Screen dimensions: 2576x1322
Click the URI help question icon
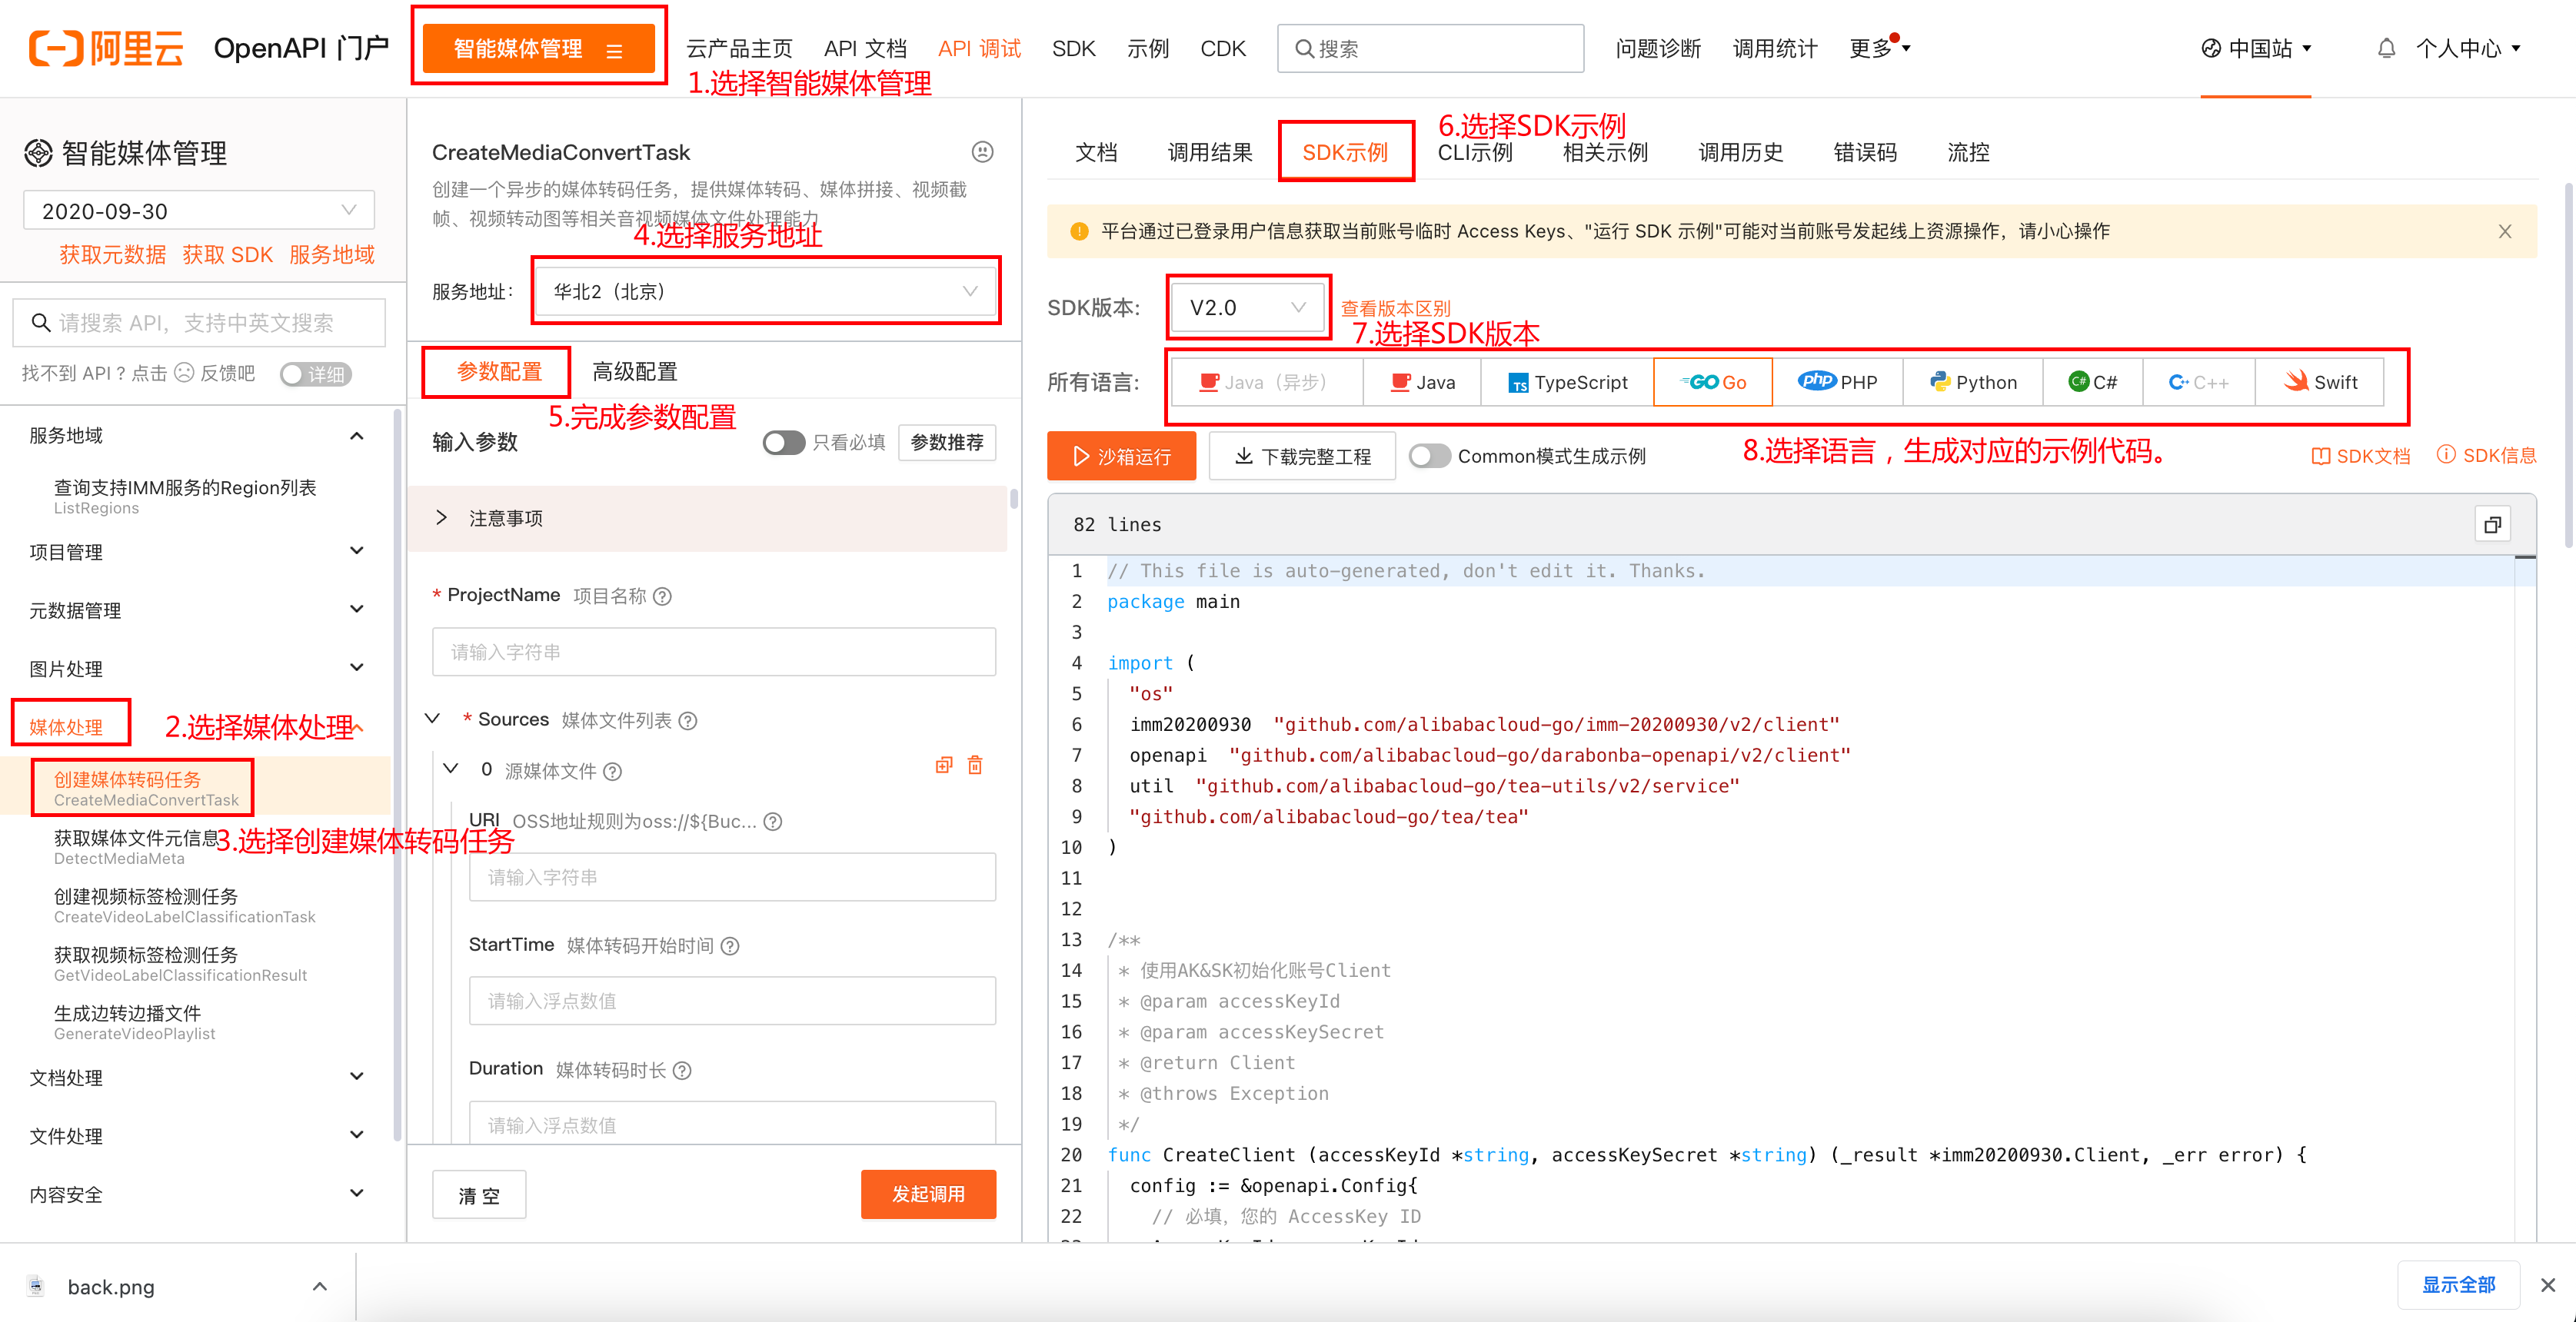[773, 822]
